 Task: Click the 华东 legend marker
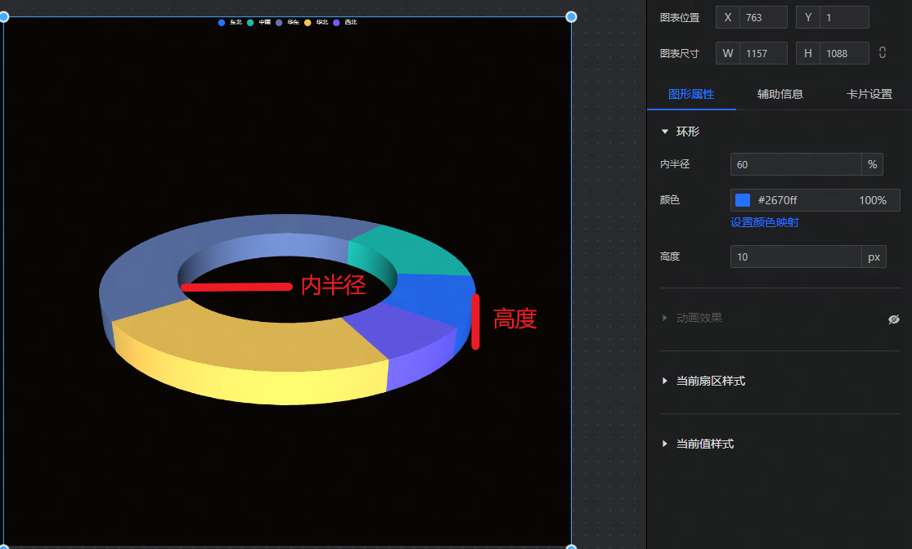click(x=279, y=22)
